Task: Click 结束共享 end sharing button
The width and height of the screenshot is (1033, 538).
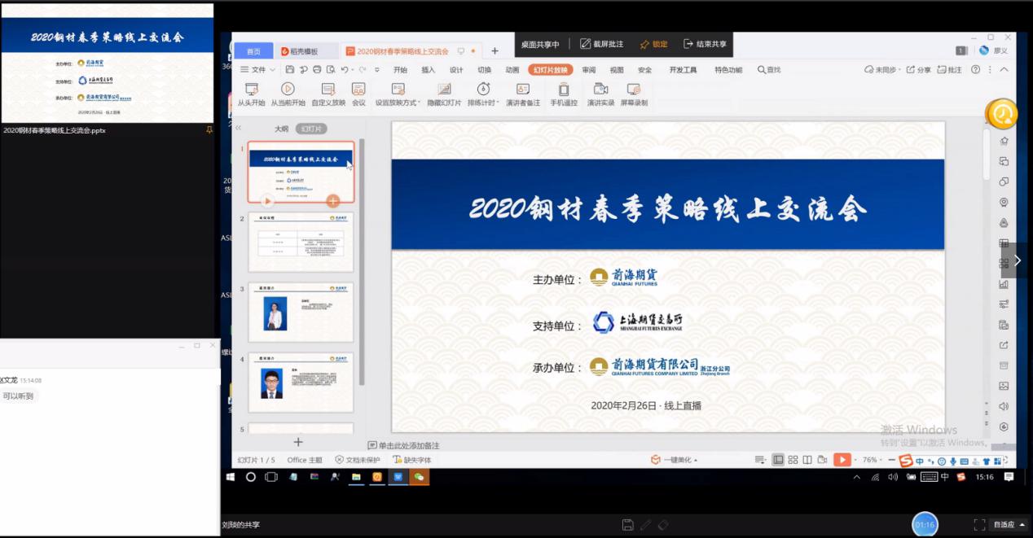Action: 706,44
